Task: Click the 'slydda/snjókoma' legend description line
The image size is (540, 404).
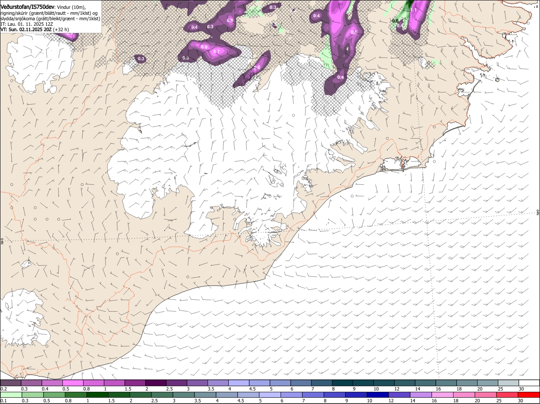Action: click(x=50, y=19)
